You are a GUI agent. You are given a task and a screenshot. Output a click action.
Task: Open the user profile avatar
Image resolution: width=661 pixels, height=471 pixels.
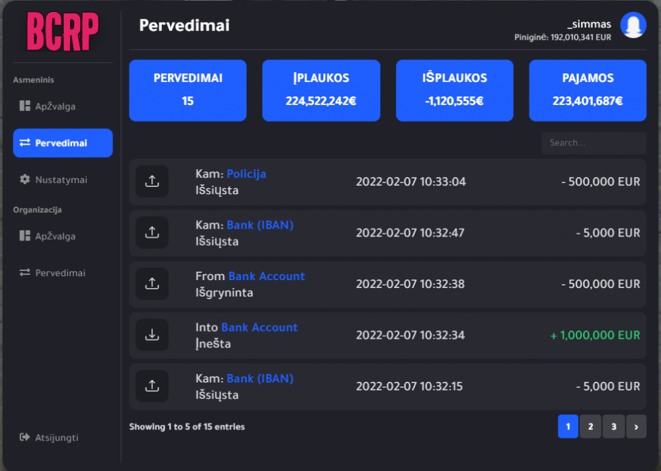[x=633, y=25]
